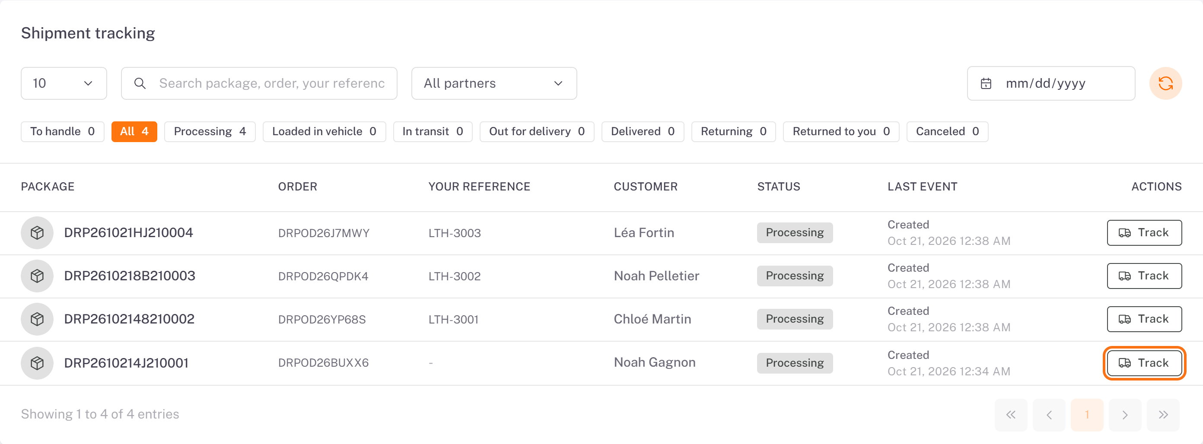Track Noah Gagnon's package
The width and height of the screenshot is (1203, 444).
1144,363
